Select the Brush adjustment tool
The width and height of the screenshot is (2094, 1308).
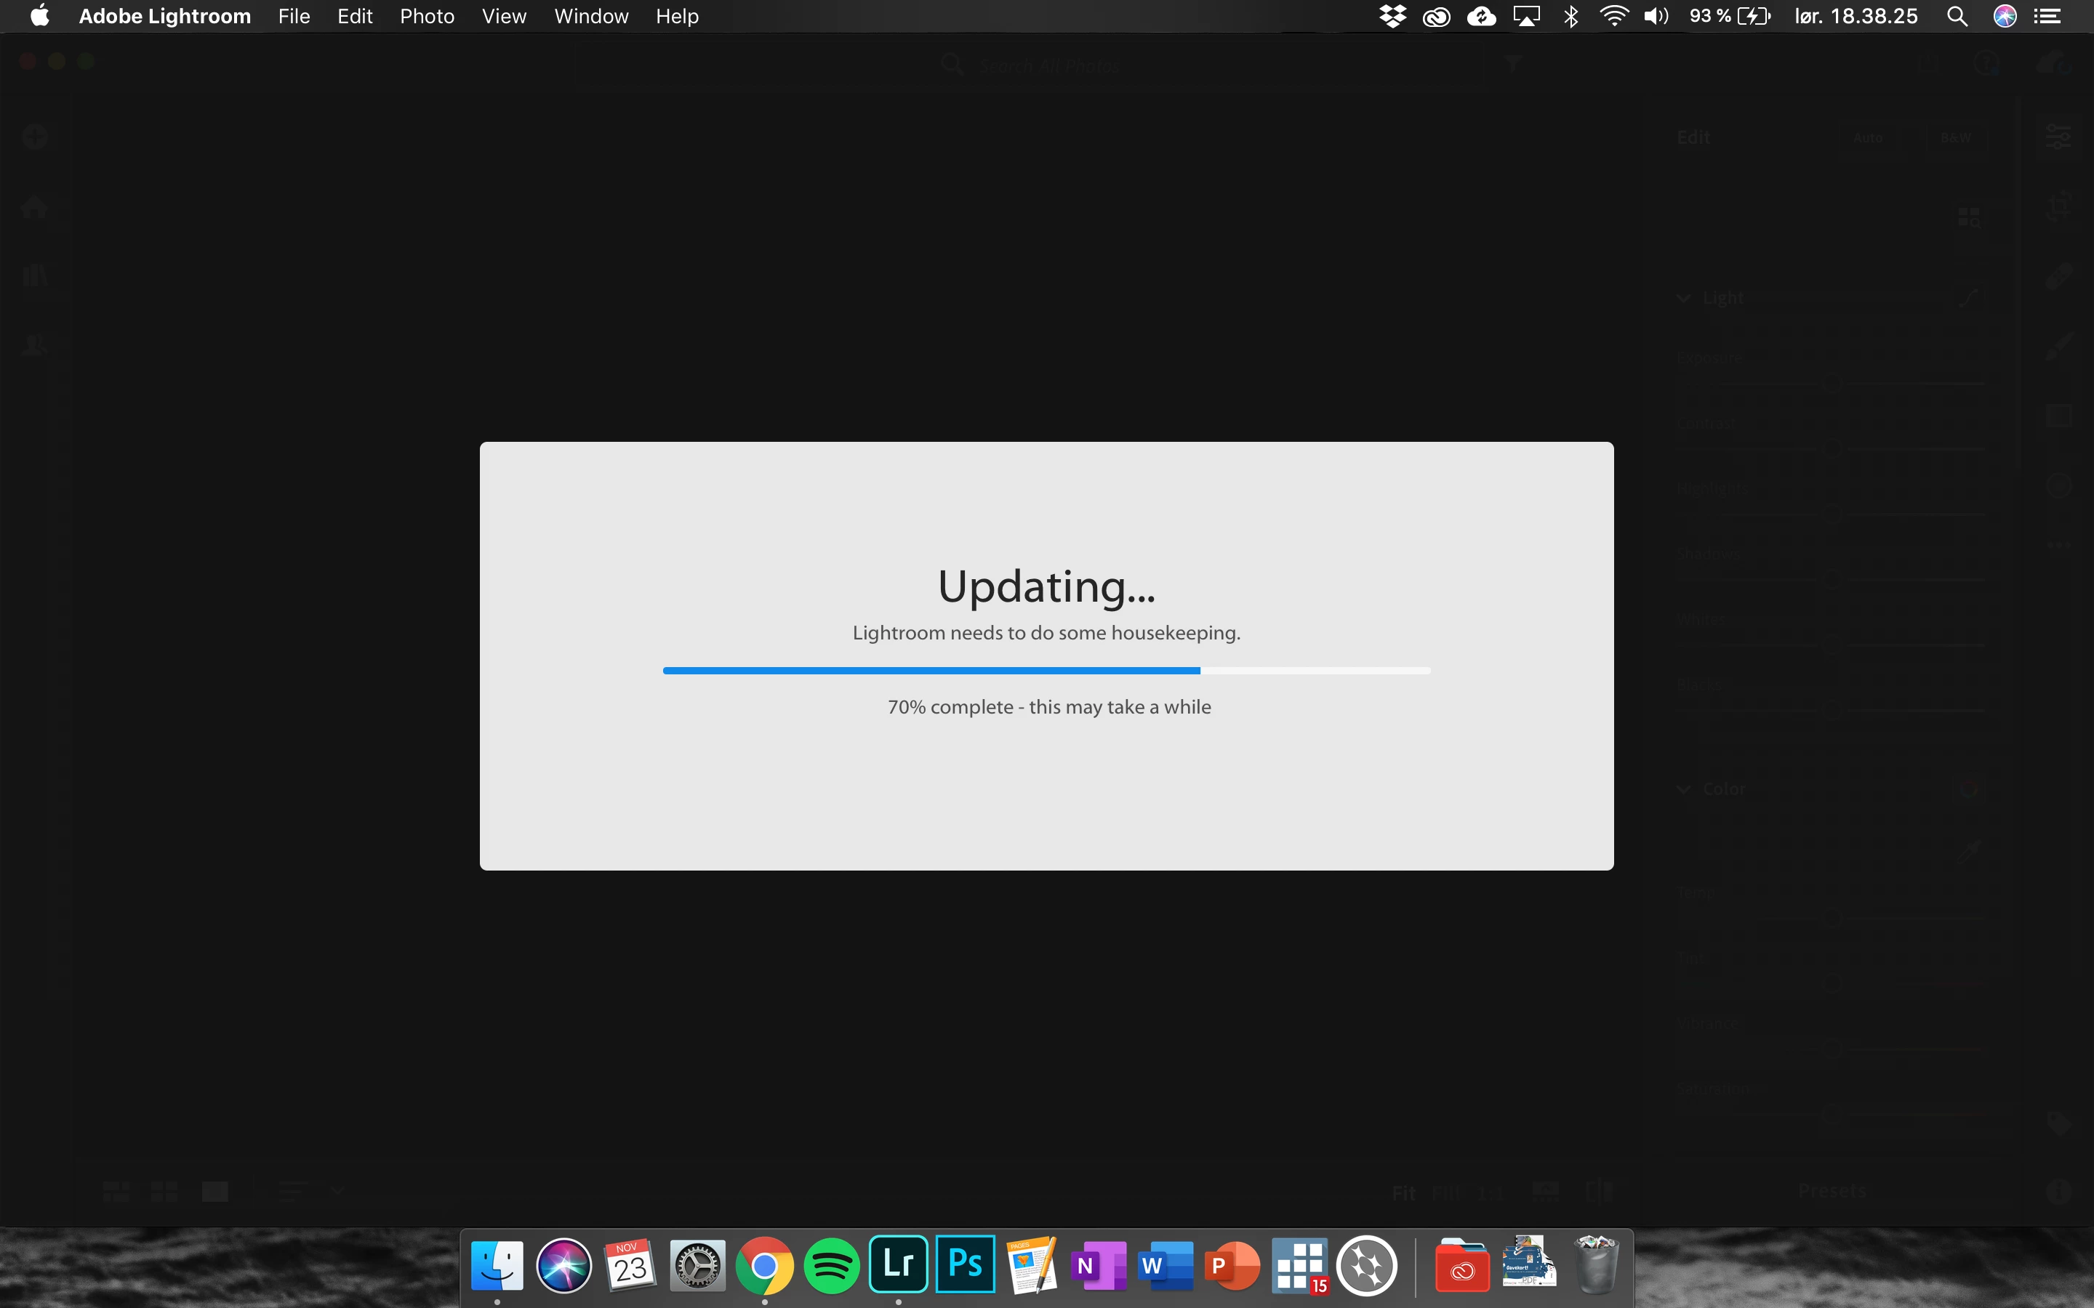(x=2058, y=346)
